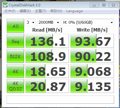The height and width of the screenshot is (108, 120).
Task: Open the 幫助(H) menu
Action: tap(56, 11)
